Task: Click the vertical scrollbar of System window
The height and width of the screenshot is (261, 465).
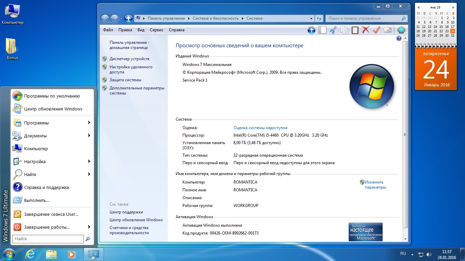Action: pyautogui.click(x=405, y=134)
